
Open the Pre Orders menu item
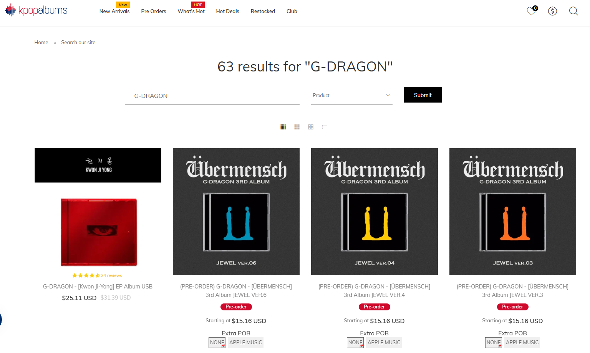click(154, 11)
